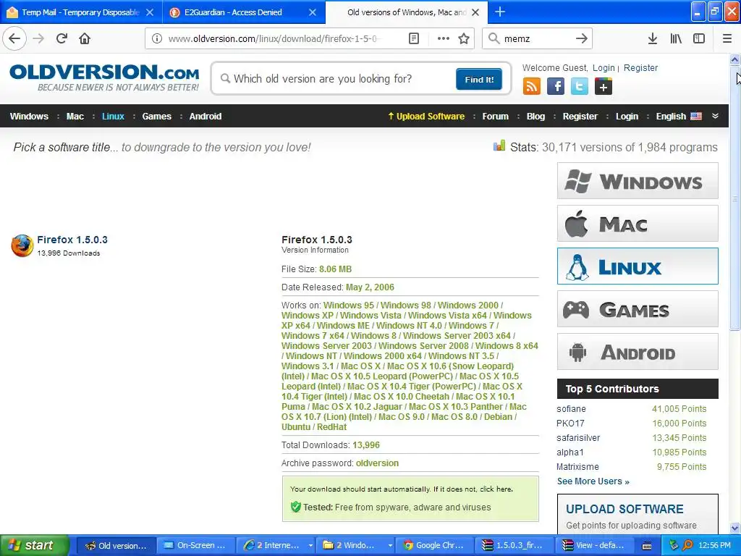Click the Find It! button
This screenshot has height=556, width=741.
pyautogui.click(x=479, y=79)
